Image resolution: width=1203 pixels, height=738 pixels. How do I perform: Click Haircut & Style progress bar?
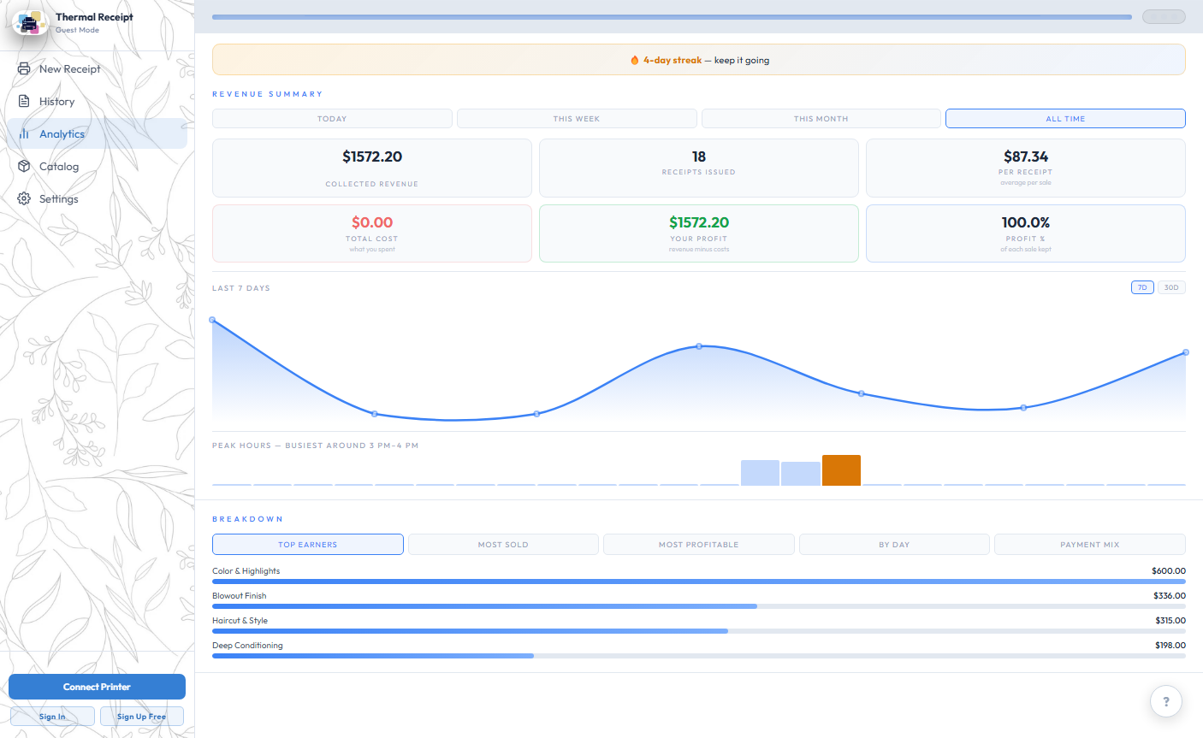pos(699,631)
